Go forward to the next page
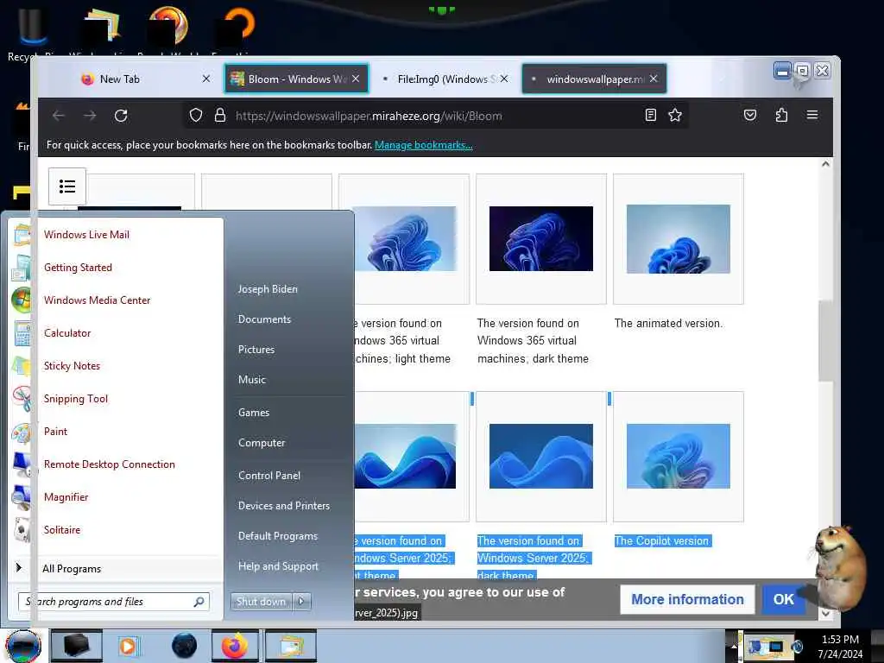 (x=90, y=116)
